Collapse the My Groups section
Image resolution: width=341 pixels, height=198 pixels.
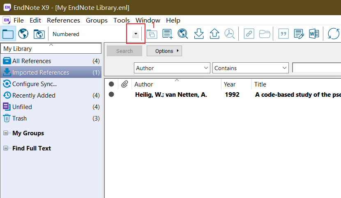click(x=6, y=133)
